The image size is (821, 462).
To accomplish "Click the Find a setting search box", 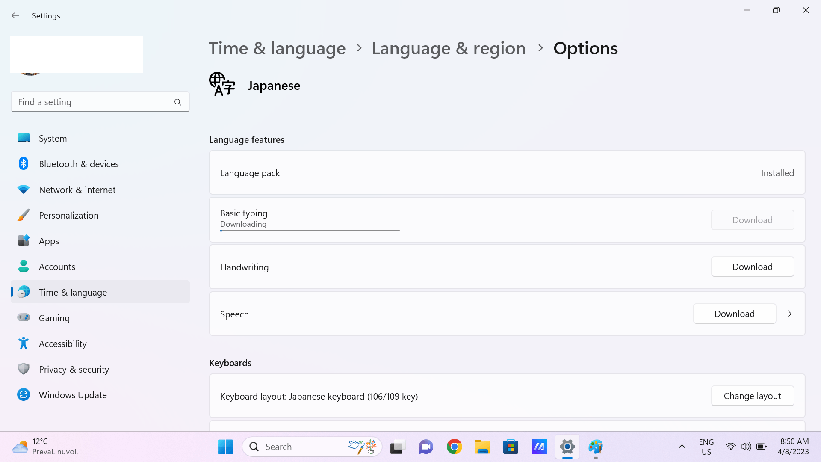I will (100, 102).
